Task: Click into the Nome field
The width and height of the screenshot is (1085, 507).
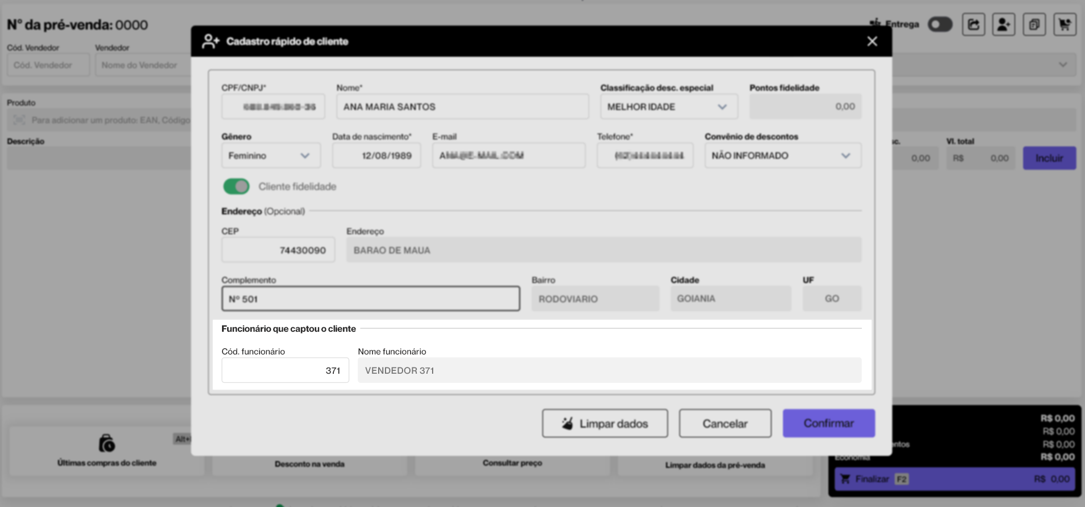Action: point(462,107)
